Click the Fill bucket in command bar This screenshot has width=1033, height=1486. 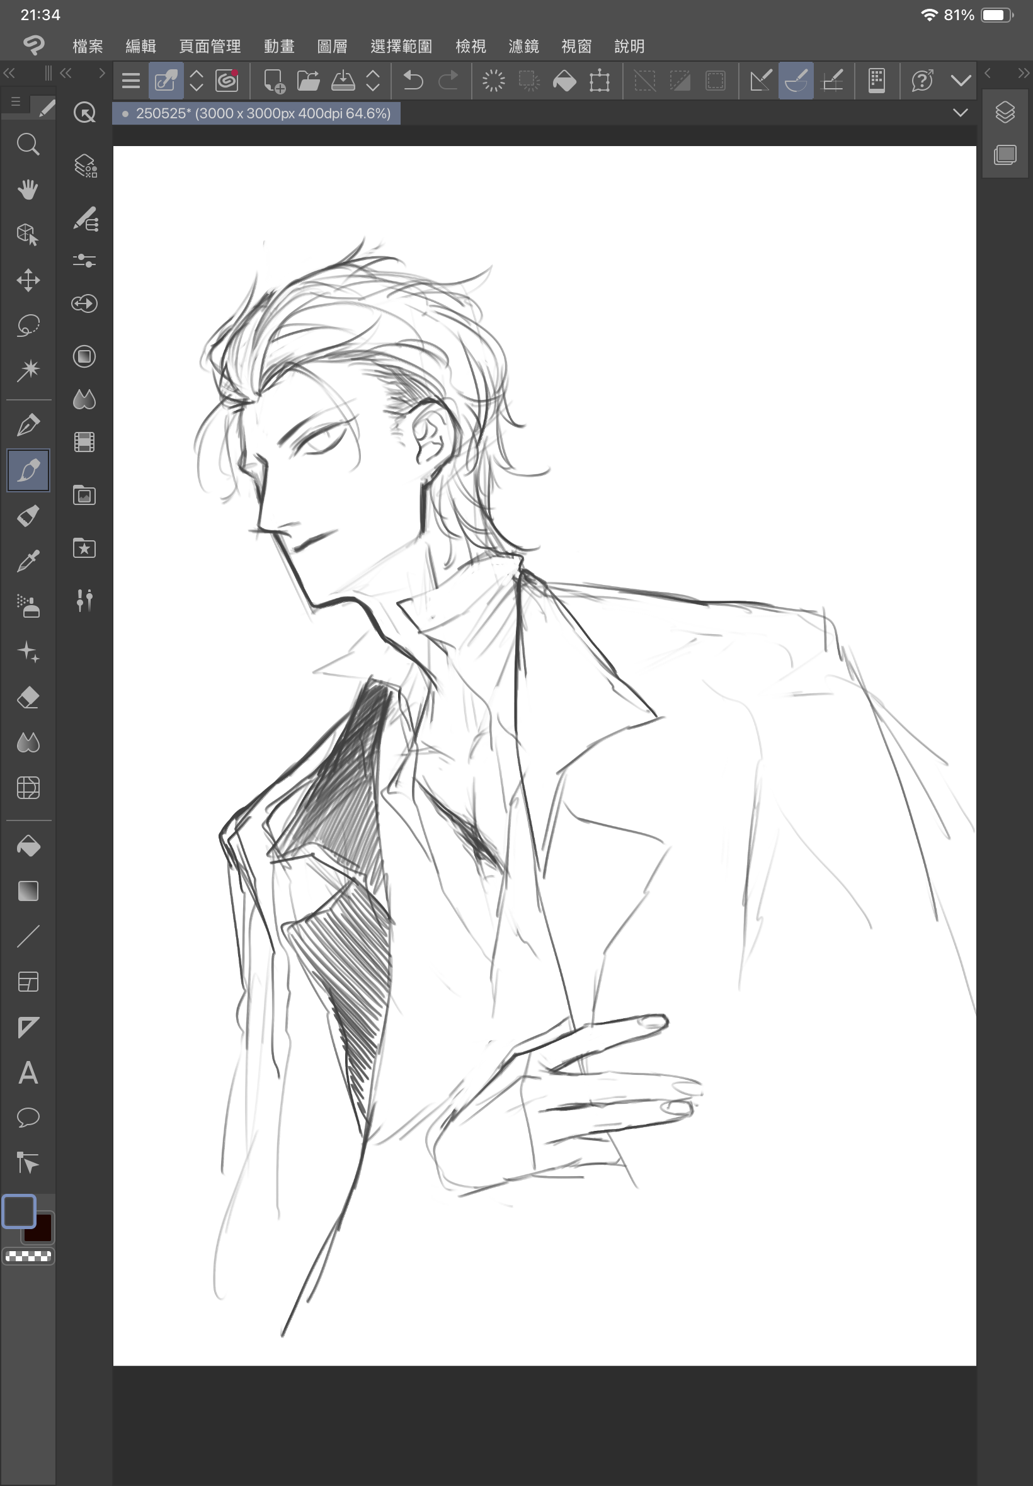[x=564, y=81]
